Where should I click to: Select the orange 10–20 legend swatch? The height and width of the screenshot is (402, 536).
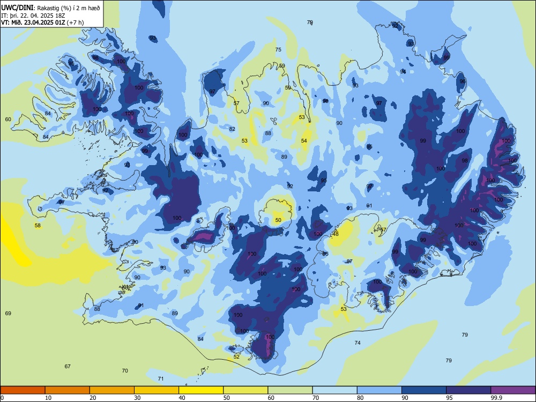(68, 390)
